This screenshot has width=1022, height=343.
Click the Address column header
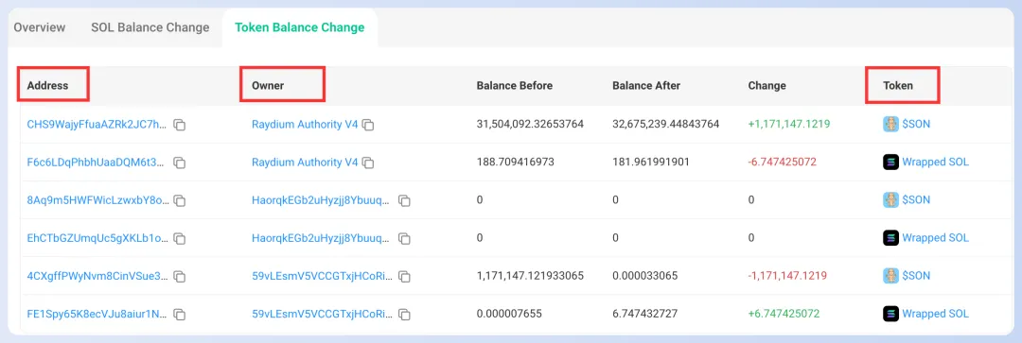tap(47, 85)
